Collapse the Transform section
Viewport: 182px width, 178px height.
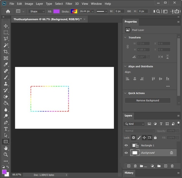click(125, 38)
